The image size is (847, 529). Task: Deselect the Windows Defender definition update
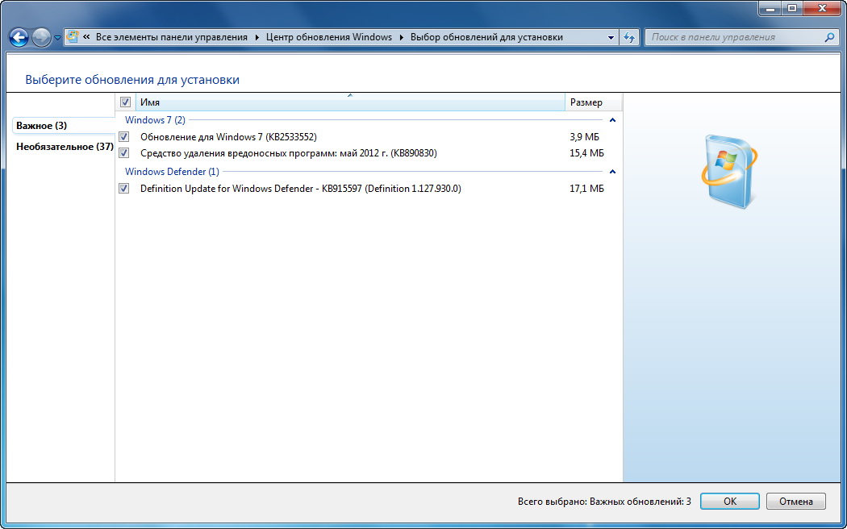[x=124, y=189]
